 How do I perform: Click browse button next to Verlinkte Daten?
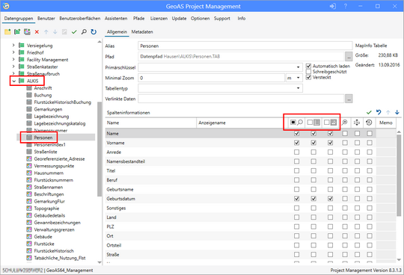click(x=349, y=99)
